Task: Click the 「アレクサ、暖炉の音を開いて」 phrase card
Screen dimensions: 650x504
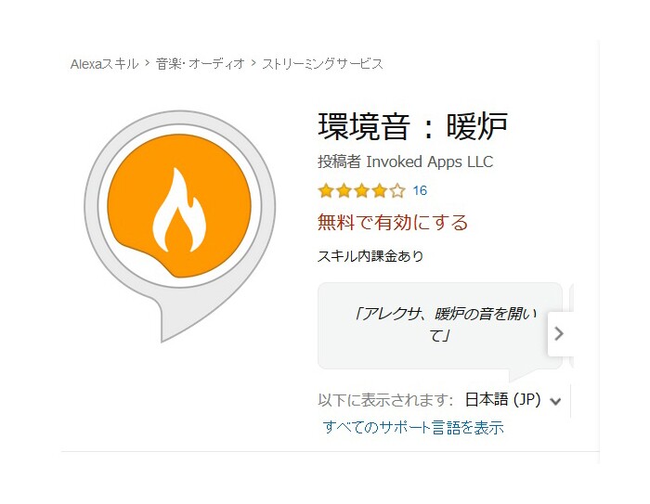Action: [440, 326]
